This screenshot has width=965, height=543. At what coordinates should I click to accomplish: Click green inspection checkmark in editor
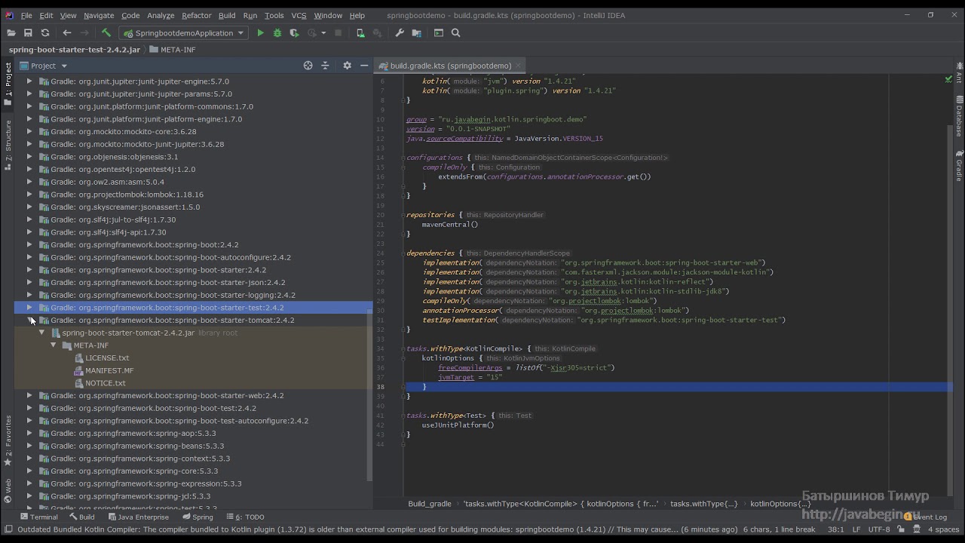(948, 78)
